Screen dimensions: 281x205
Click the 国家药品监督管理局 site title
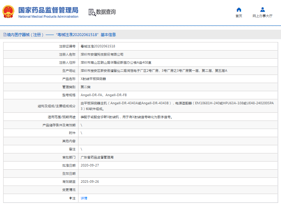(x=48, y=10)
